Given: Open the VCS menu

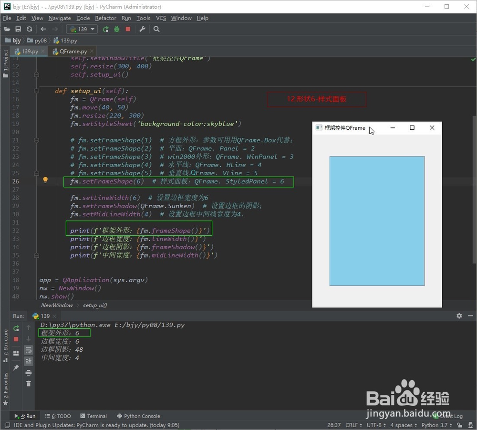Looking at the screenshot, I should coord(161,18).
